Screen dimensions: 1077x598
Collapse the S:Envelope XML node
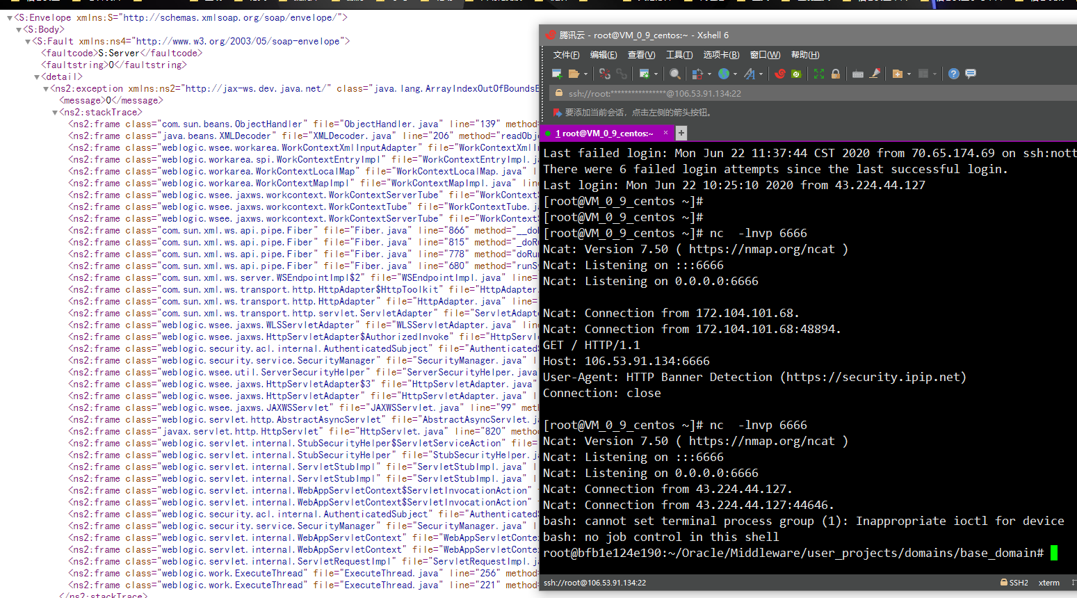[x=10, y=18]
